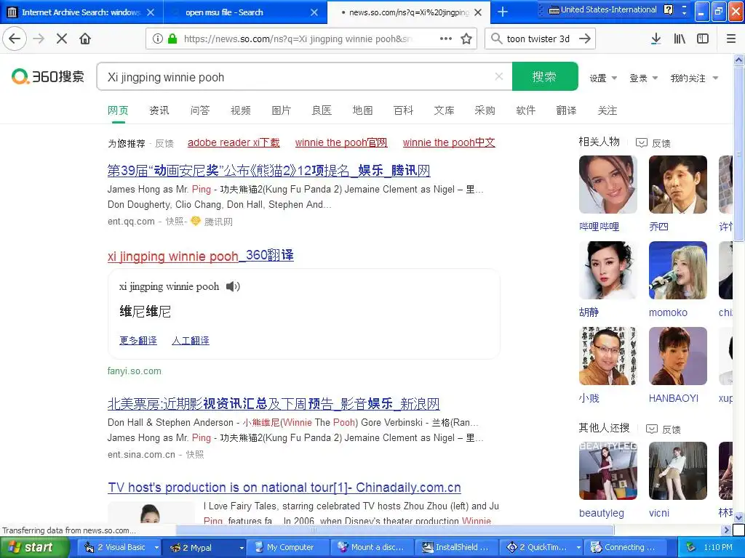The width and height of the screenshot is (745, 558).
Task: Expand the QuickTime taskbar group
Action: pyautogui.click(x=578, y=548)
